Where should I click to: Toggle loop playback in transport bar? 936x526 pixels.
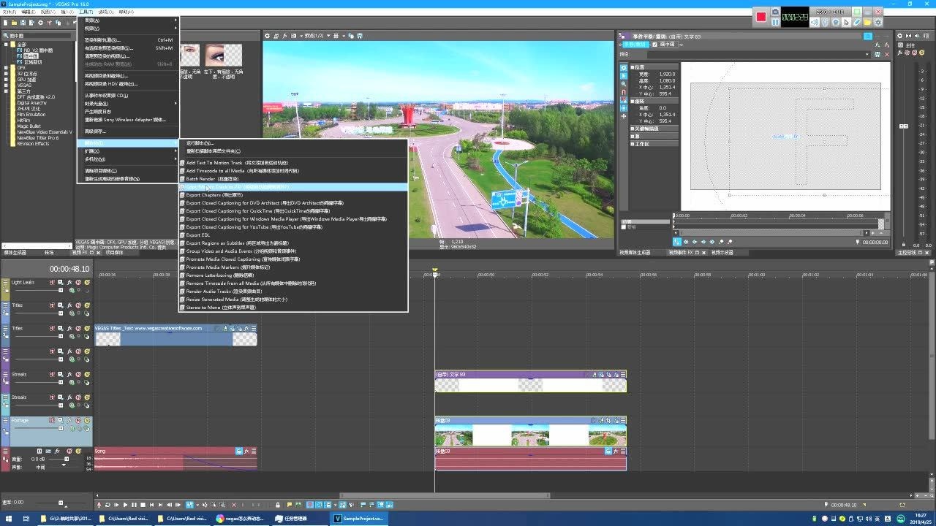click(107, 505)
